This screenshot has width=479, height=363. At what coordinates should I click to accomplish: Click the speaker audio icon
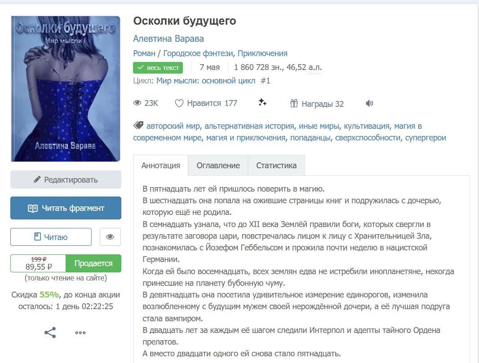[x=369, y=103]
